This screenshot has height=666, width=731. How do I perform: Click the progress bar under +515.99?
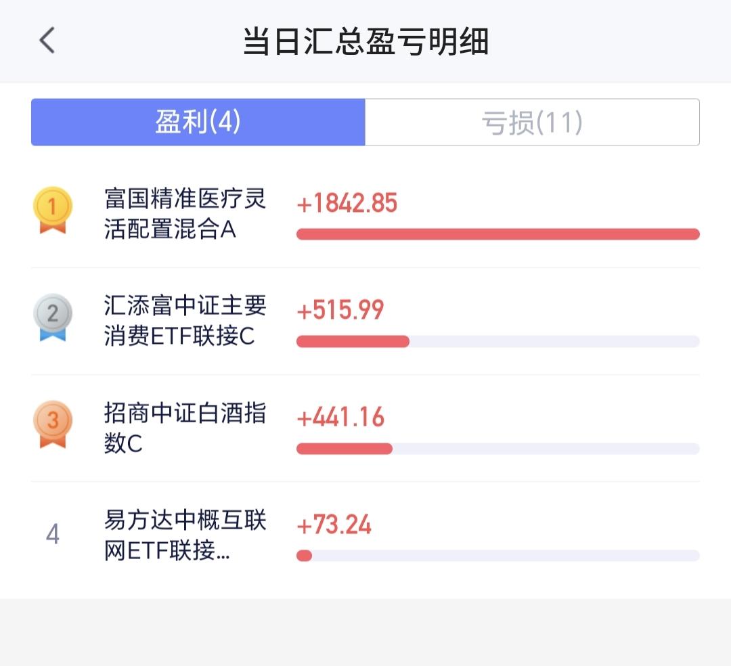click(497, 341)
